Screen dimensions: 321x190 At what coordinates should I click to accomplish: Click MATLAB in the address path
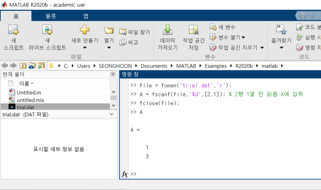coord(186,66)
